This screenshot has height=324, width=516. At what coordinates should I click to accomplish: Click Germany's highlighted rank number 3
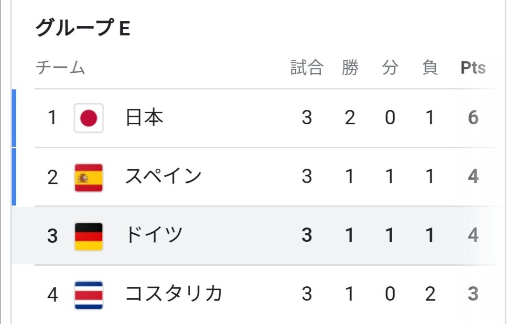[53, 236]
